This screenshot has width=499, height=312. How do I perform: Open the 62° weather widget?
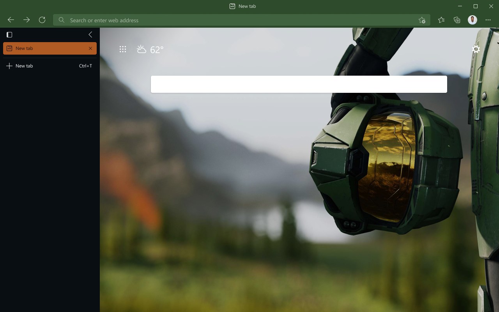tap(150, 50)
